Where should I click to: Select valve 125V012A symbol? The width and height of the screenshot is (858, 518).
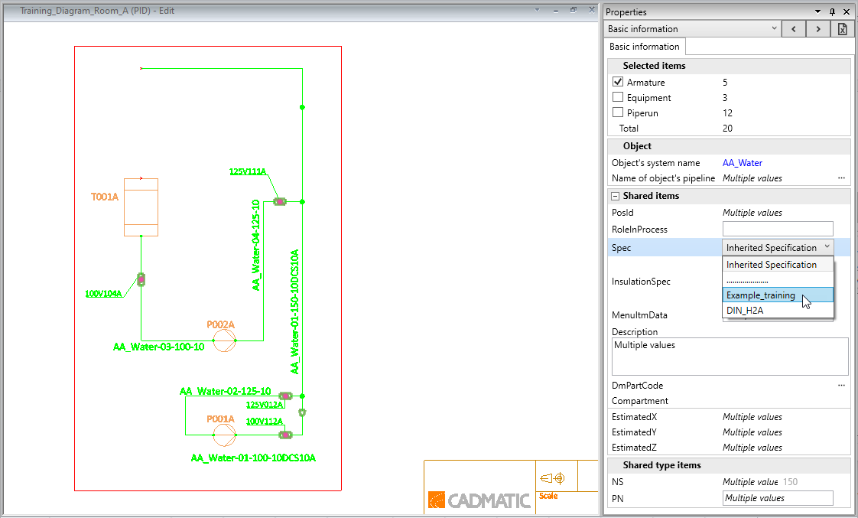click(x=285, y=396)
